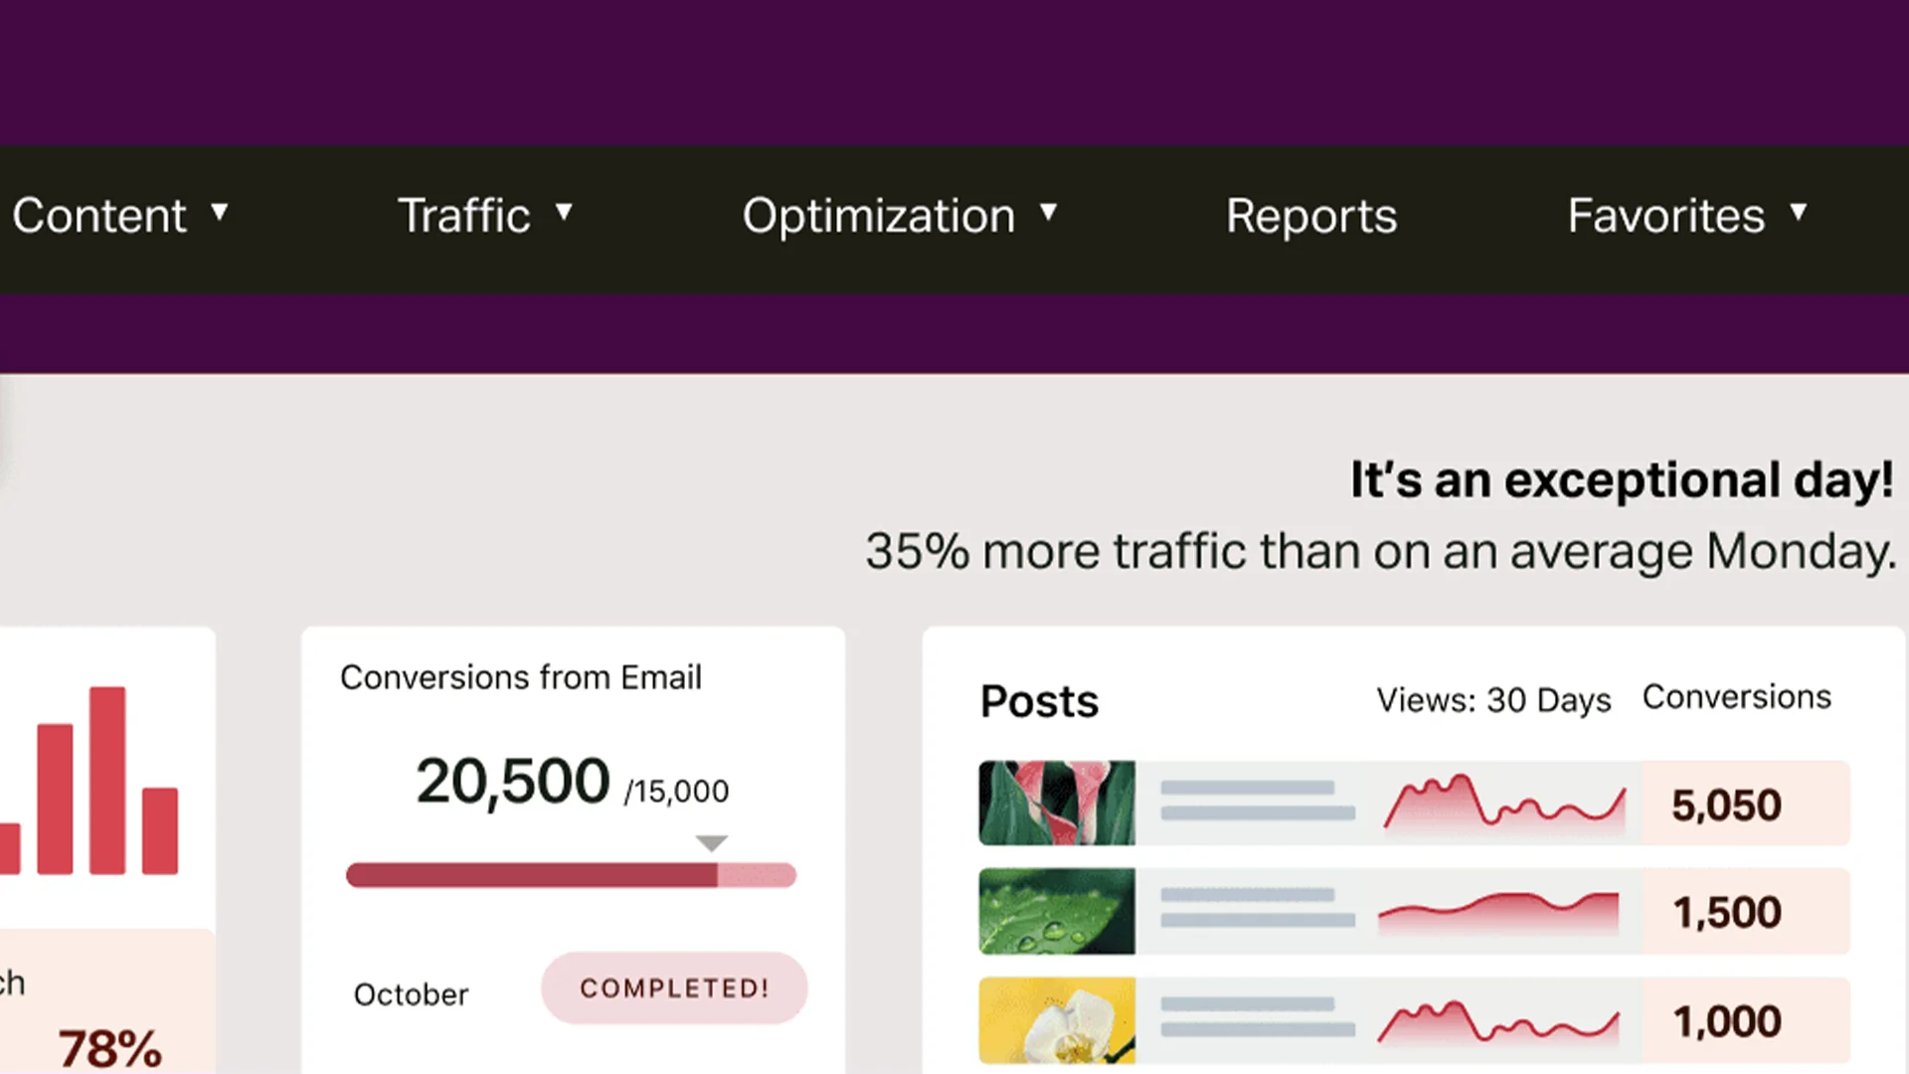
Task: Select the green leaf post thumbnail
Action: tap(1057, 911)
